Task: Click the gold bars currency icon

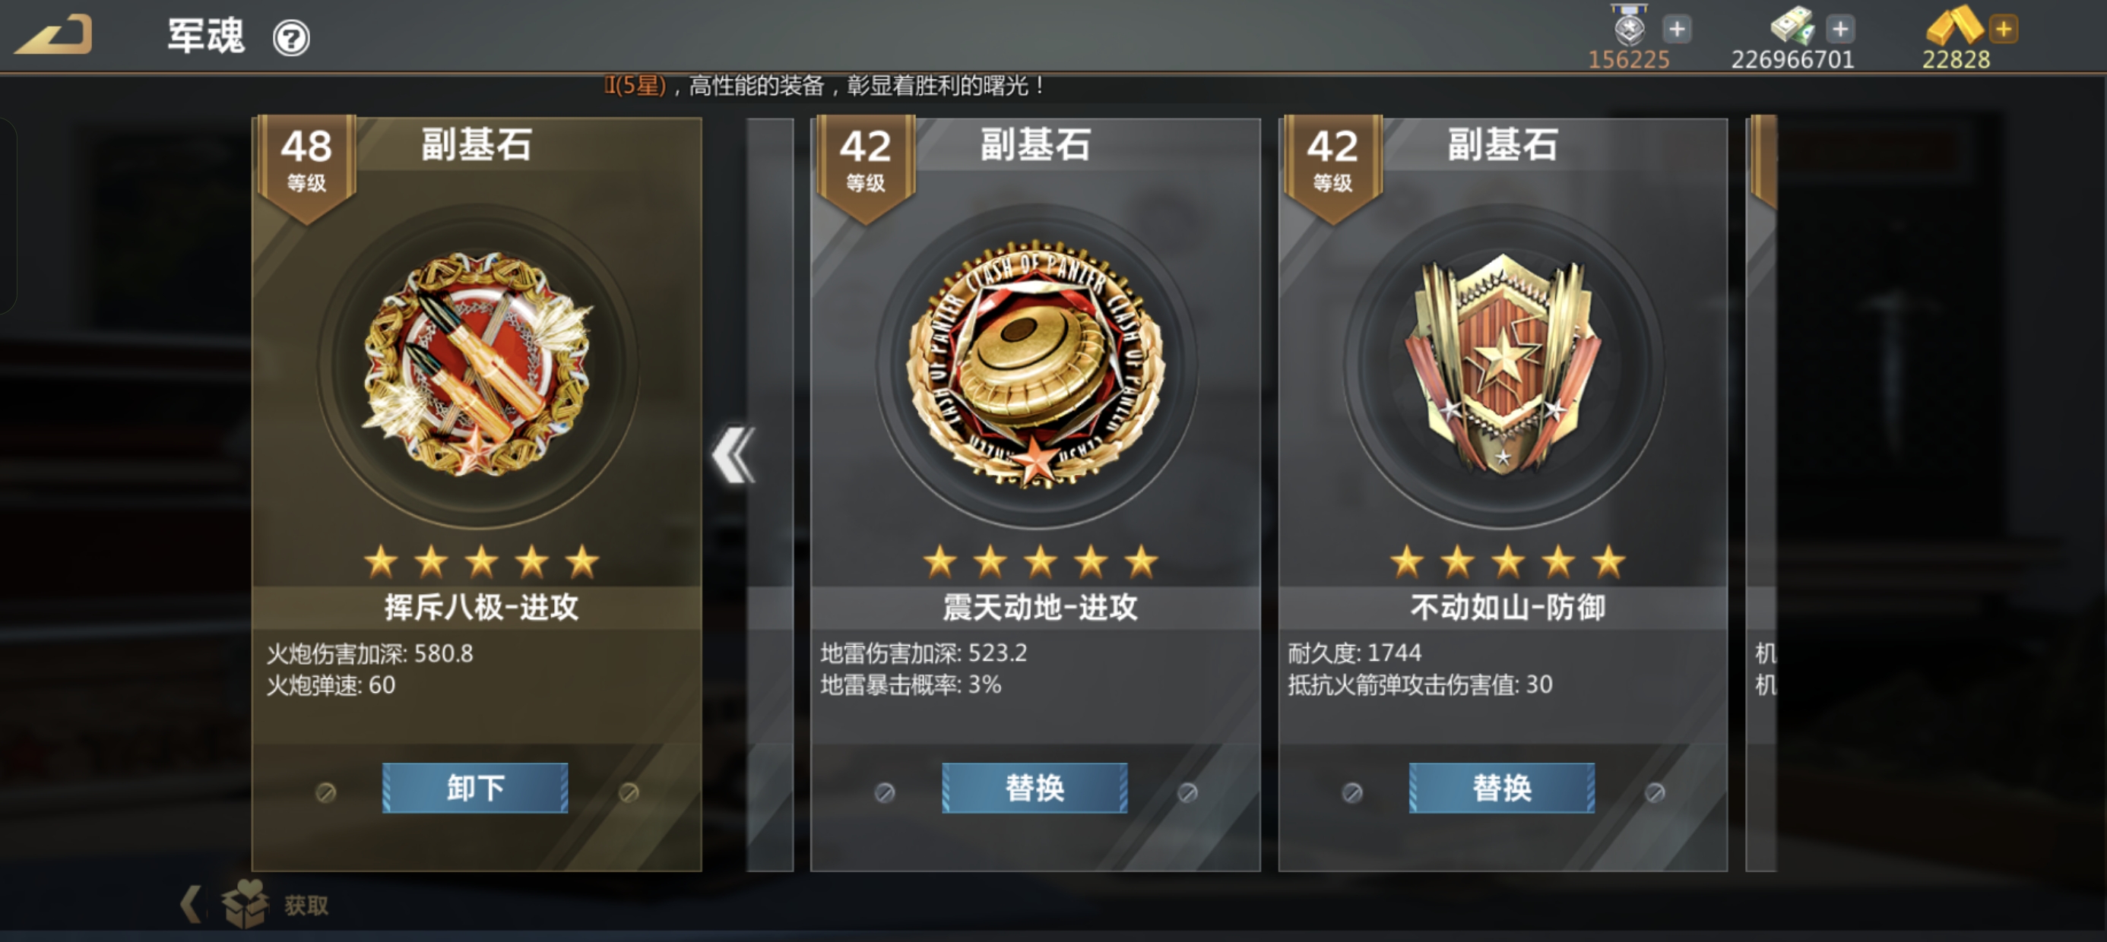Action: (x=1954, y=24)
